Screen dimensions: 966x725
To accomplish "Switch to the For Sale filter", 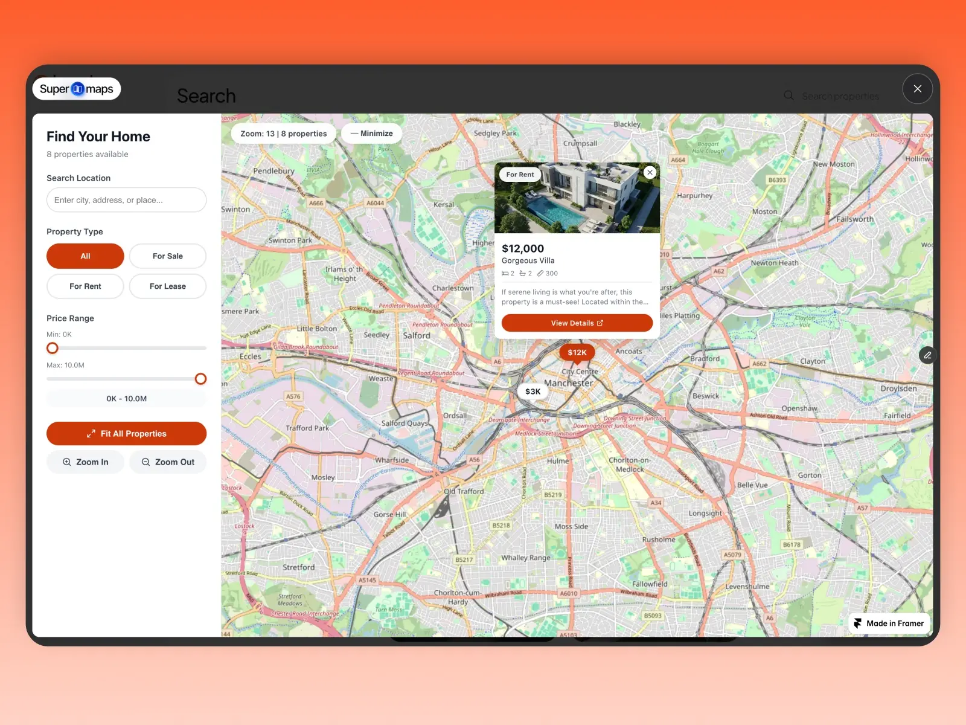I will [x=167, y=256].
